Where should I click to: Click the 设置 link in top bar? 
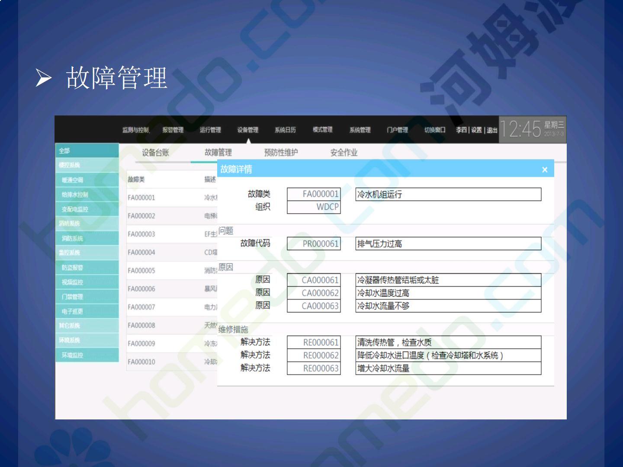pyautogui.click(x=476, y=130)
